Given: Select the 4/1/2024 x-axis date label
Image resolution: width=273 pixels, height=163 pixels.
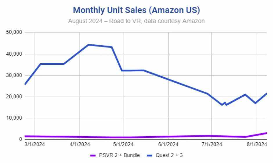Looking at the screenshot, I should (x=80, y=144).
